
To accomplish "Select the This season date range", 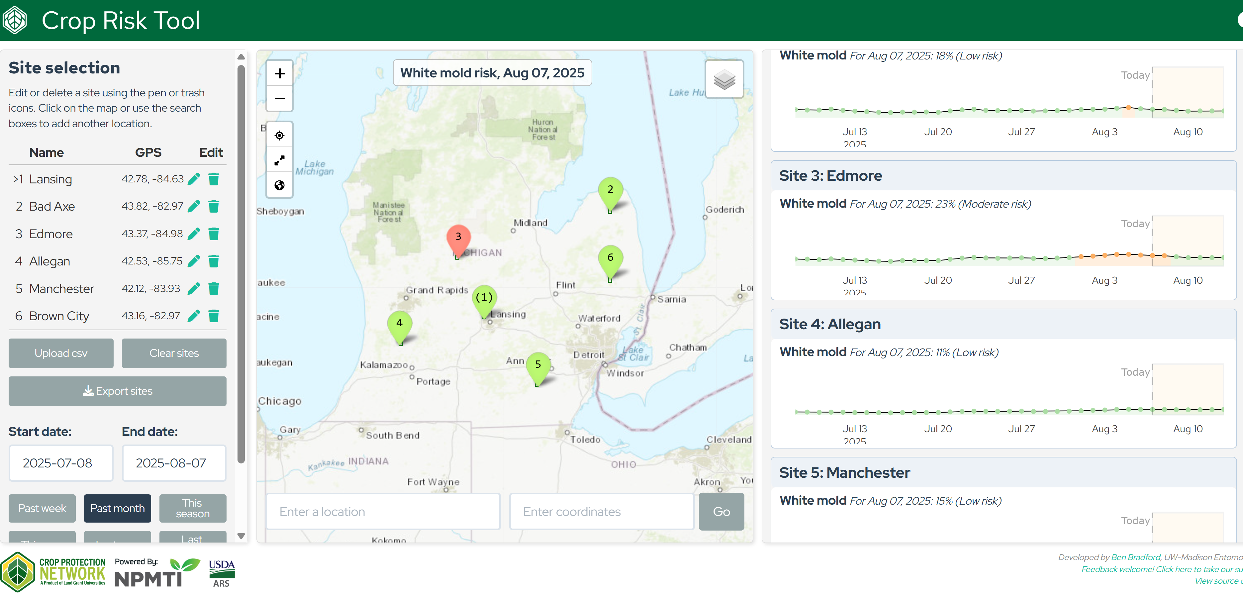I will [193, 508].
